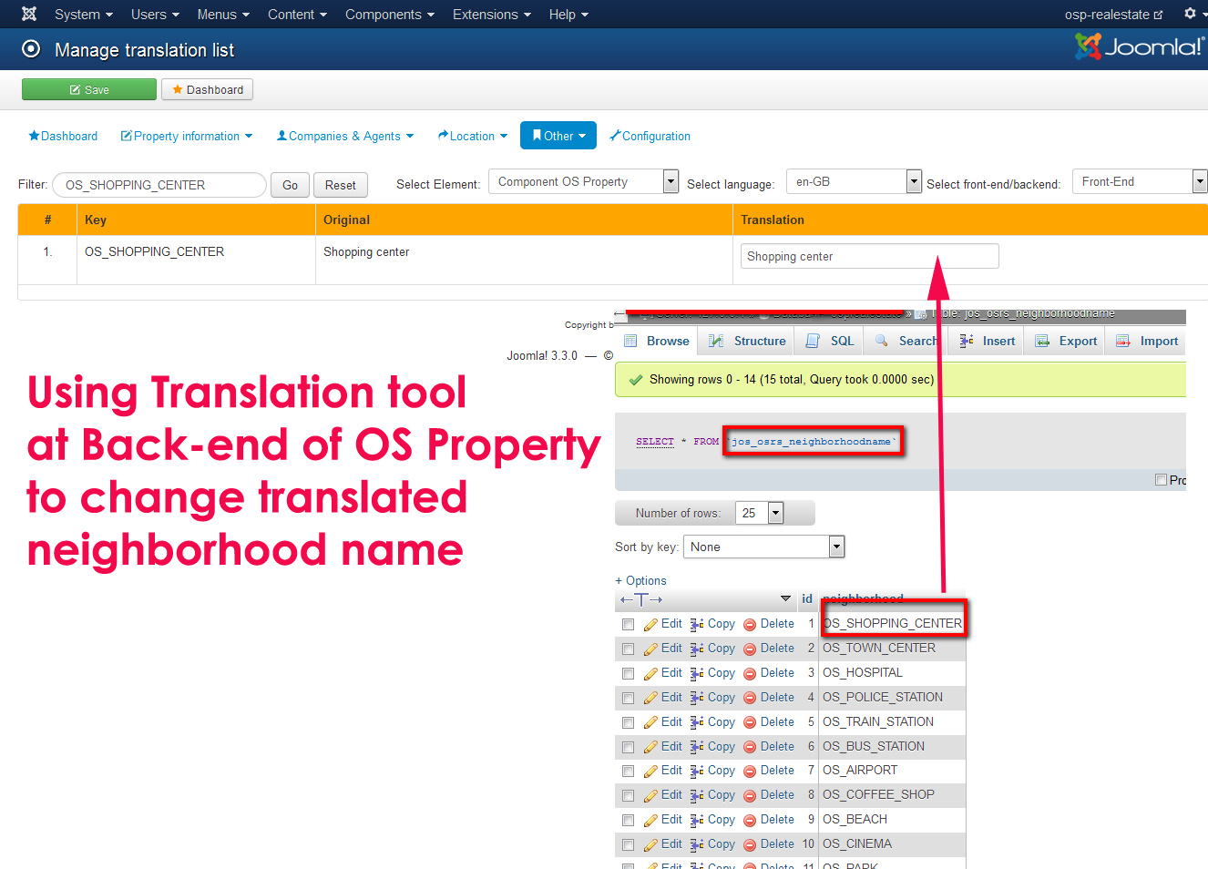Open the Configuration link
Screen dimensions: 1208x869
point(650,136)
